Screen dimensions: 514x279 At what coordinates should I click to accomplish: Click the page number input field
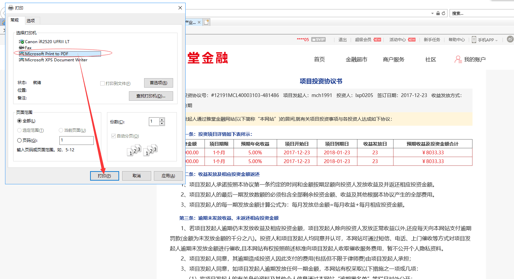pos(77,141)
